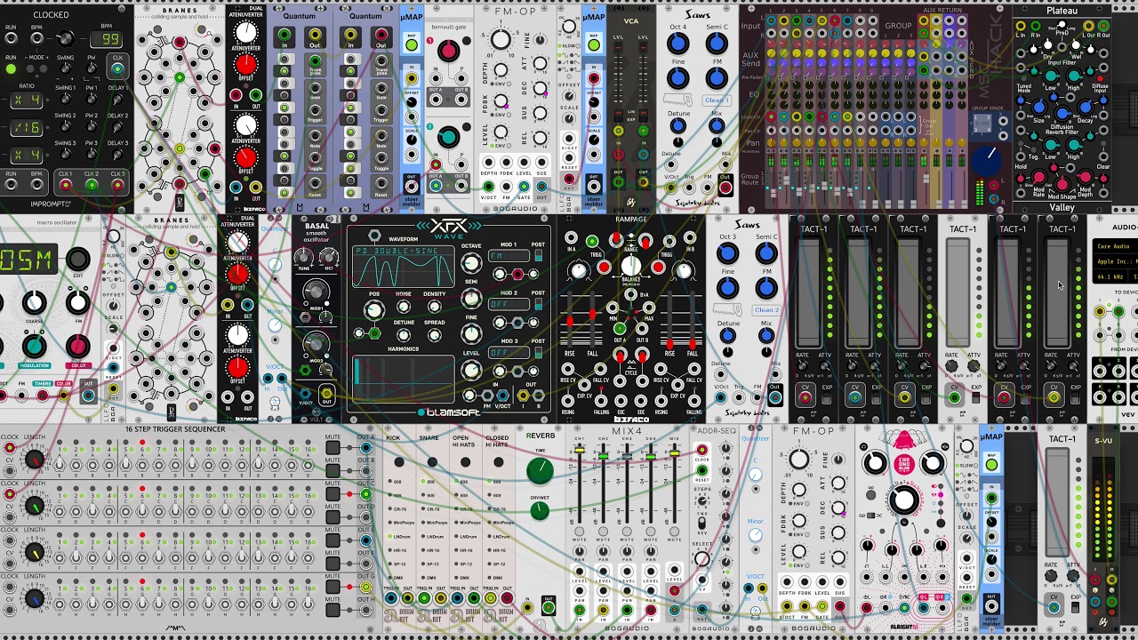Click the Reverb IN jack
The height and width of the screenshot is (640, 1138).
coord(528,607)
